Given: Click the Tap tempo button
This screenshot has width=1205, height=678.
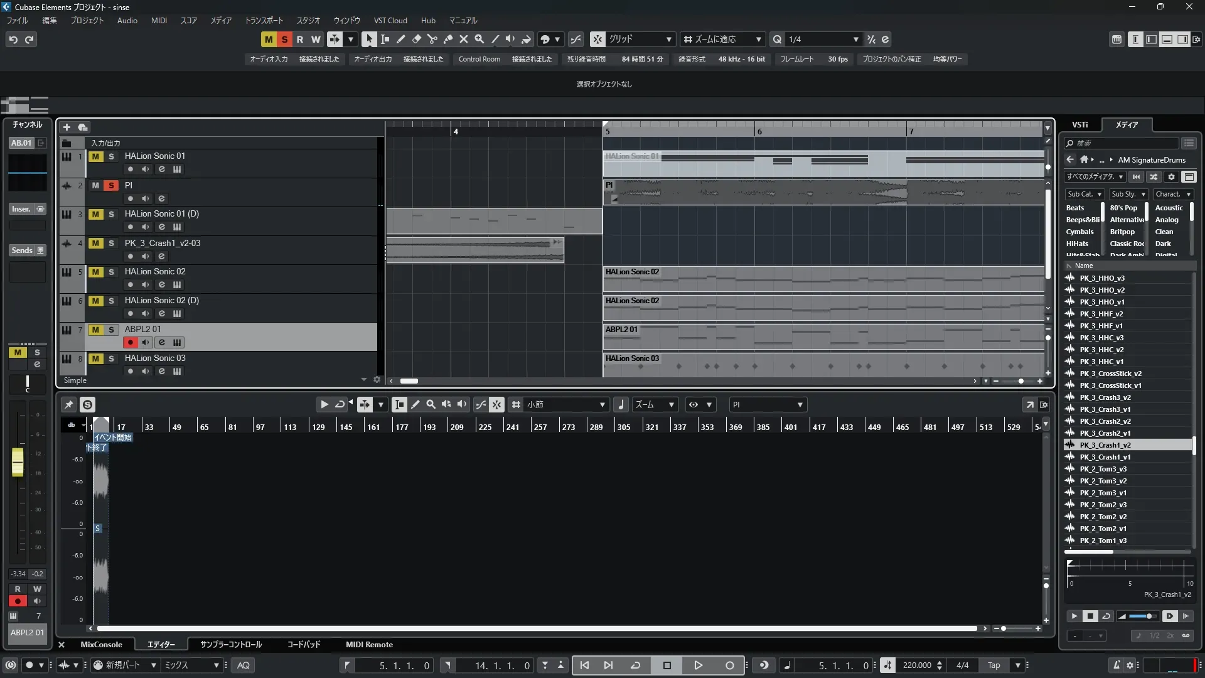Looking at the screenshot, I should coord(993,665).
